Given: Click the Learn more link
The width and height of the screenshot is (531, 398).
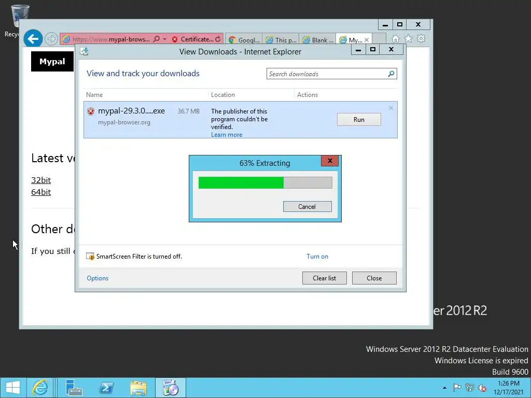Looking at the screenshot, I should click(x=227, y=135).
